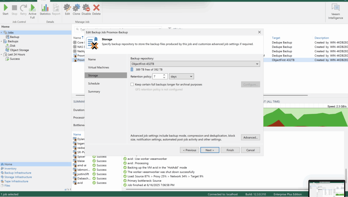Click the Stop job ribbon icon

[15, 10]
